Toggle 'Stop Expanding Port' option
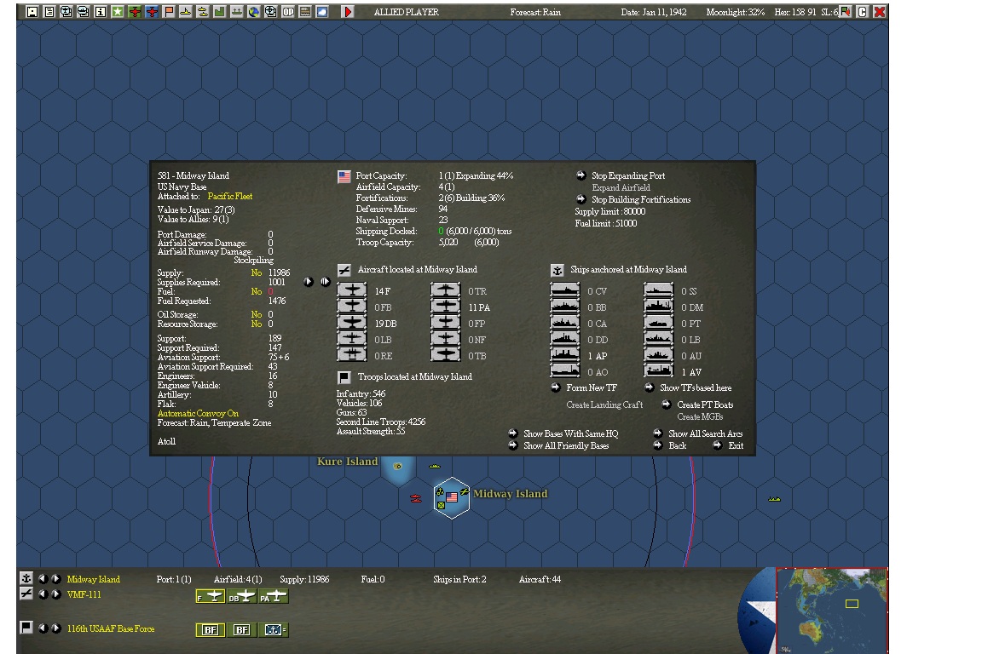This screenshot has height=654, width=982. [x=628, y=176]
